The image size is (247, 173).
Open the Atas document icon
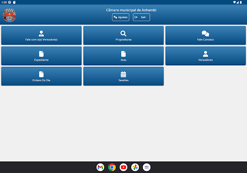(x=123, y=54)
